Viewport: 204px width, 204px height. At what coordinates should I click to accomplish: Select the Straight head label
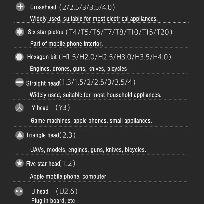click(42, 83)
